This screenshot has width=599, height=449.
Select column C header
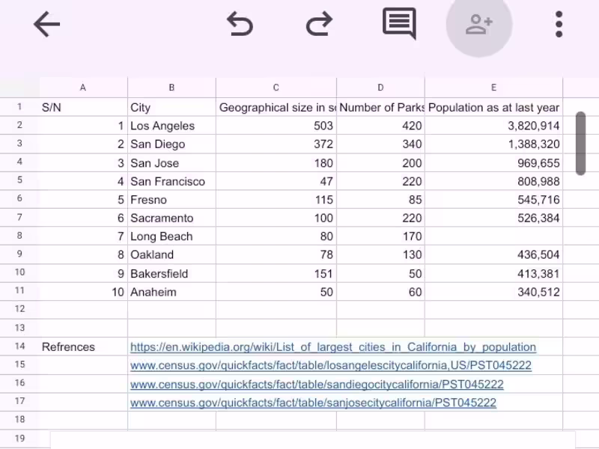pos(276,88)
